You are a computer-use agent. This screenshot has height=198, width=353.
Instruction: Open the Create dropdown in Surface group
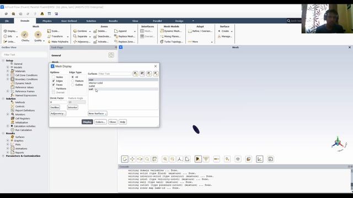point(232,31)
